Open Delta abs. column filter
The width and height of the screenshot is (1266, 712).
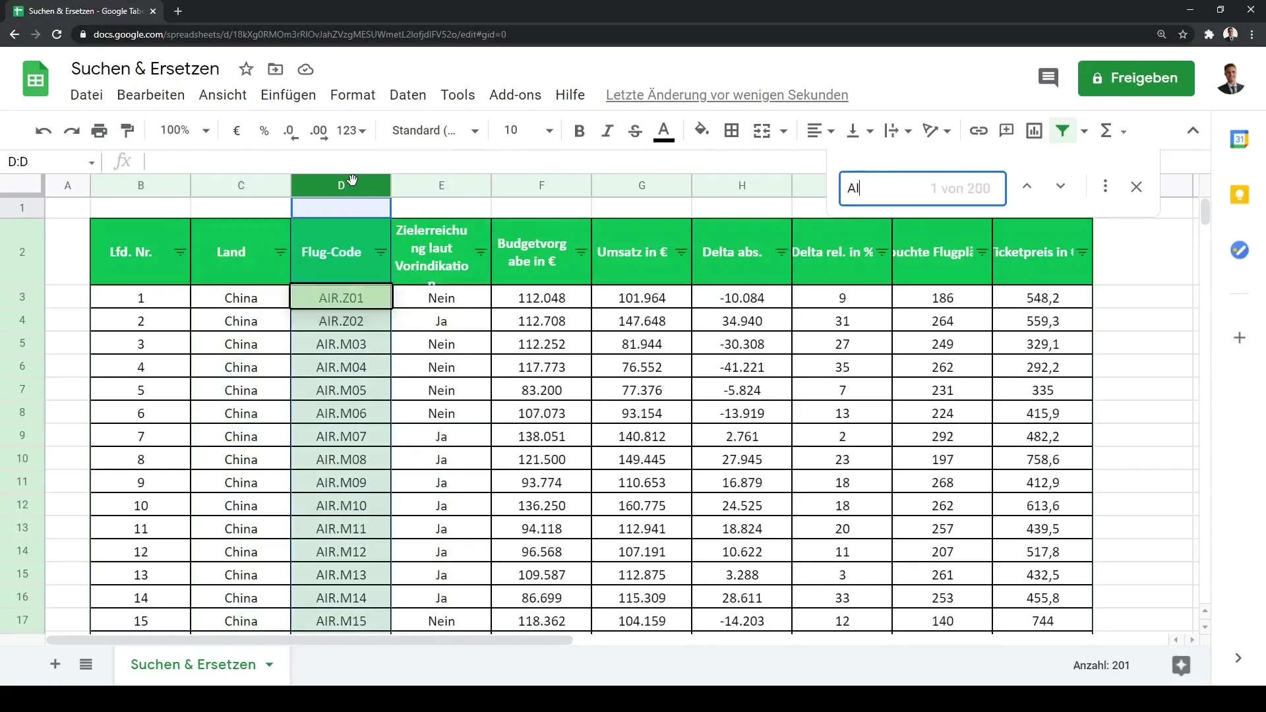(781, 252)
